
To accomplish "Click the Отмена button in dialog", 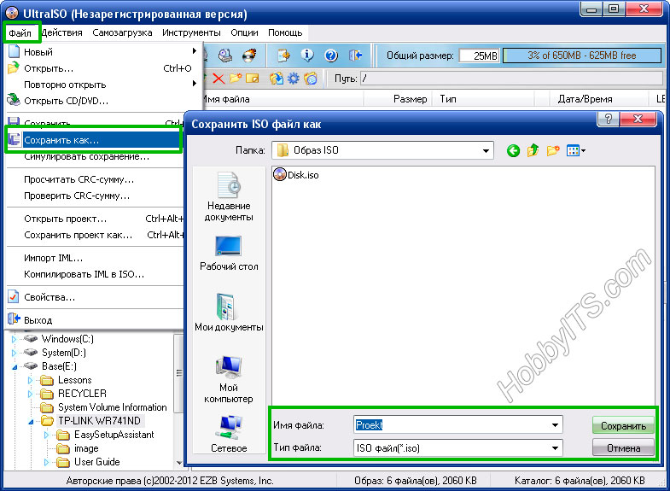I will 623,448.
